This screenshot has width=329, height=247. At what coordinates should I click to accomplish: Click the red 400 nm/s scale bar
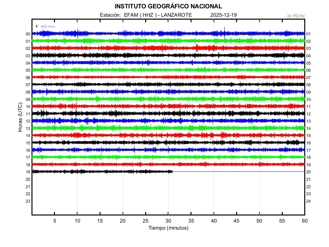coord(37,26)
